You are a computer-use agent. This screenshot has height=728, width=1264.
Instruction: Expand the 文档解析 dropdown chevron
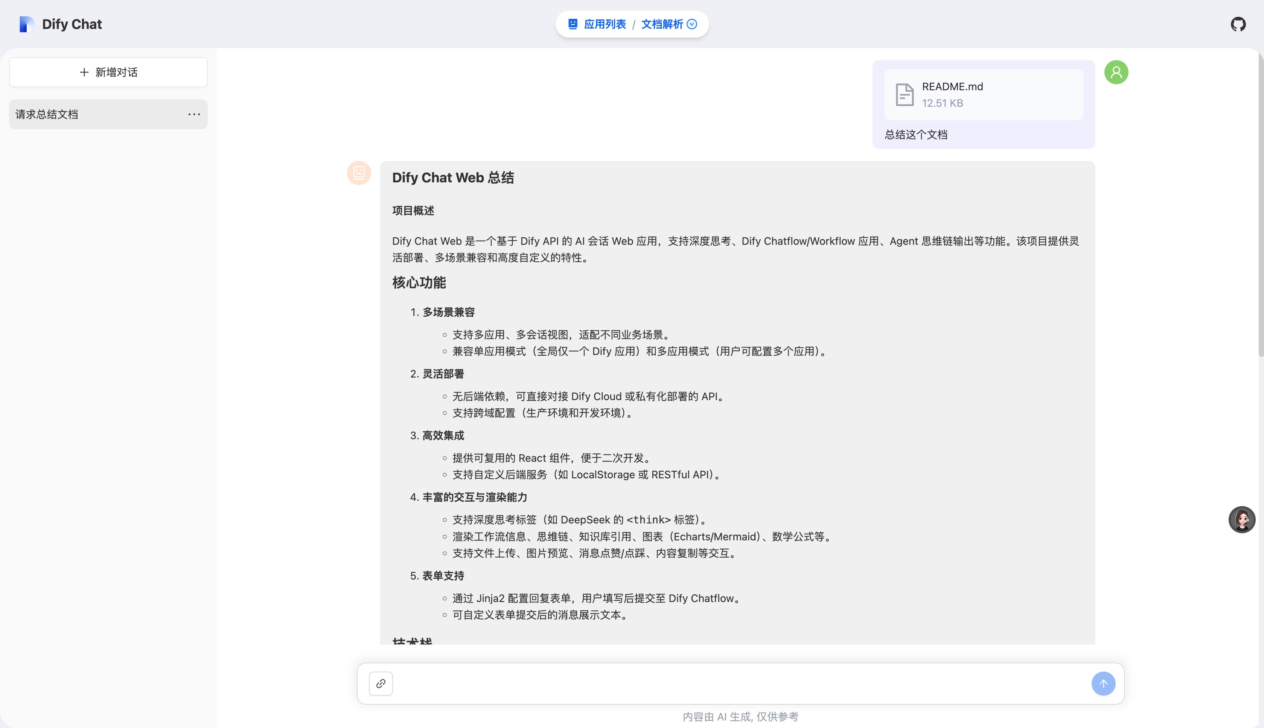coord(692,23)
